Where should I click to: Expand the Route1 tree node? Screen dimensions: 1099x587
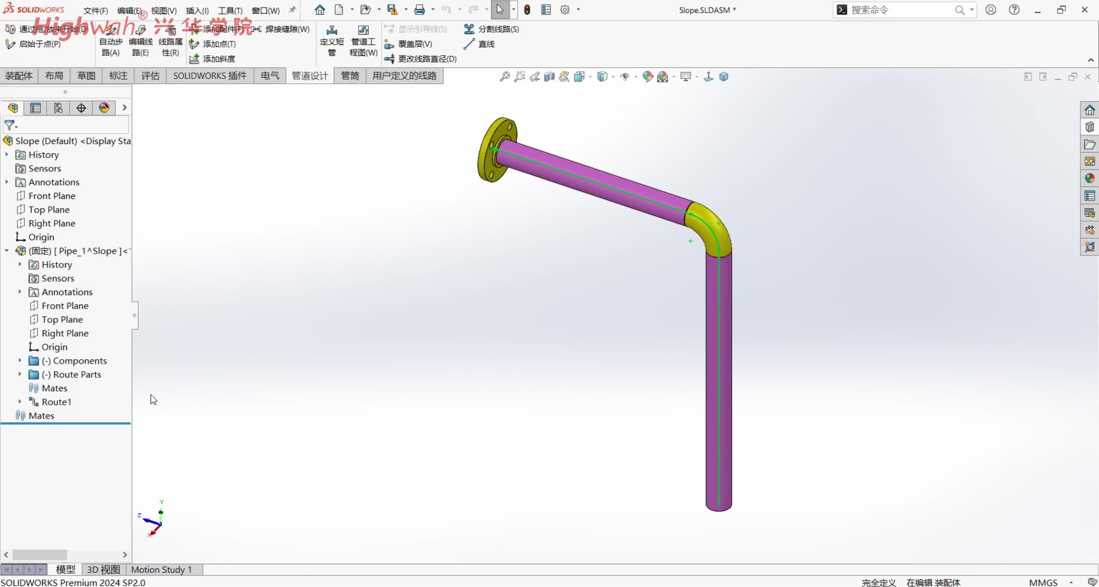click(20, 402)
